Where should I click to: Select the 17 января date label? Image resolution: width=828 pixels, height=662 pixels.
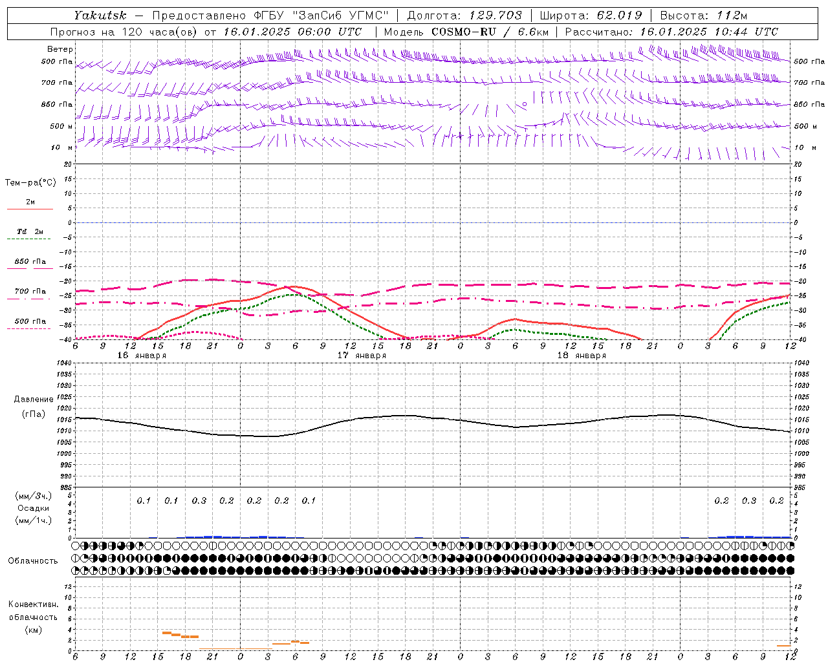point(362,356)
